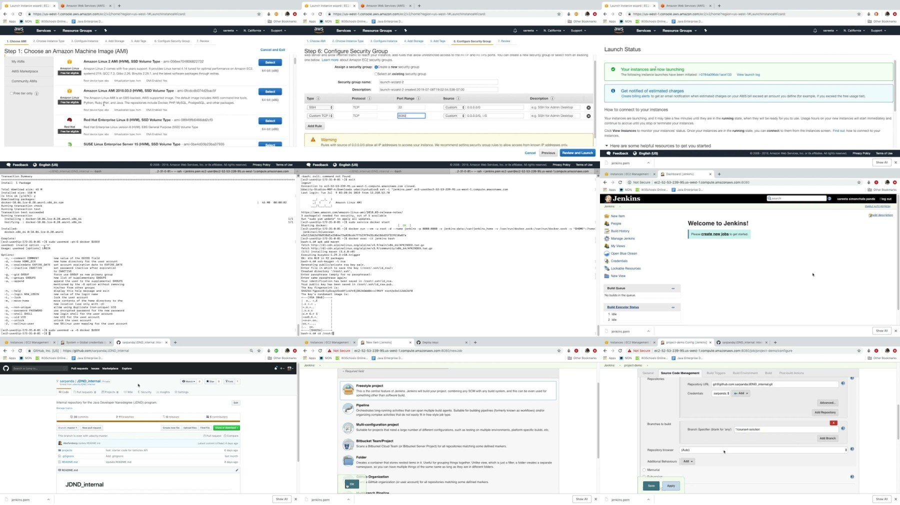Image resolution: width=900 pixels, height=505 pixels.
Task: Open the sarpanda Credentials dropdown
Action: (x=721, y=394)
